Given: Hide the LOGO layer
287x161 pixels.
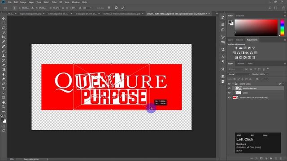Looking at the screenshot, I should pos(229,93).
